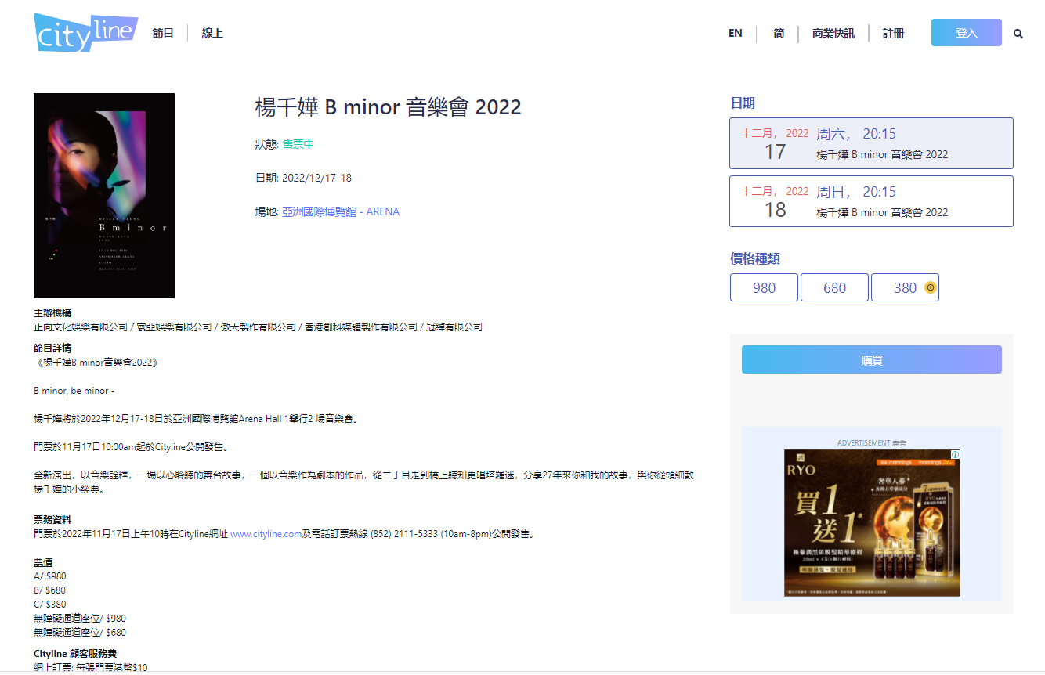1045x675 pixels.
Task: Choose the 680 price type
Action: (834, 287)
